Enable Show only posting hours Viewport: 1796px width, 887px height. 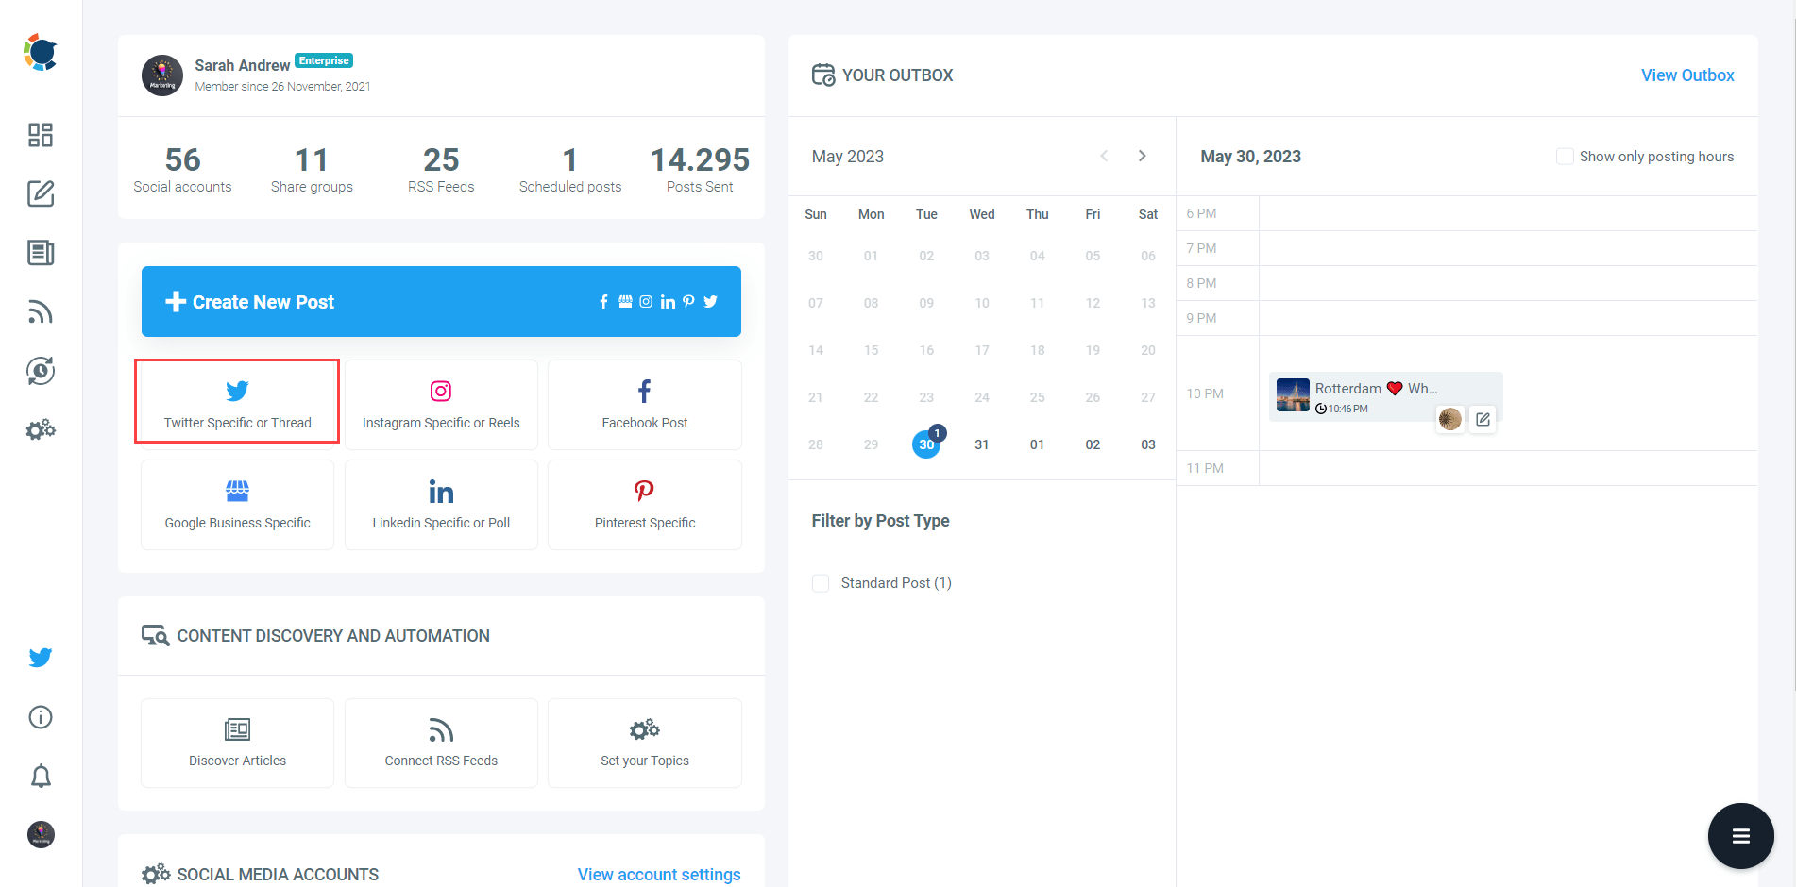click(1565, 156)
